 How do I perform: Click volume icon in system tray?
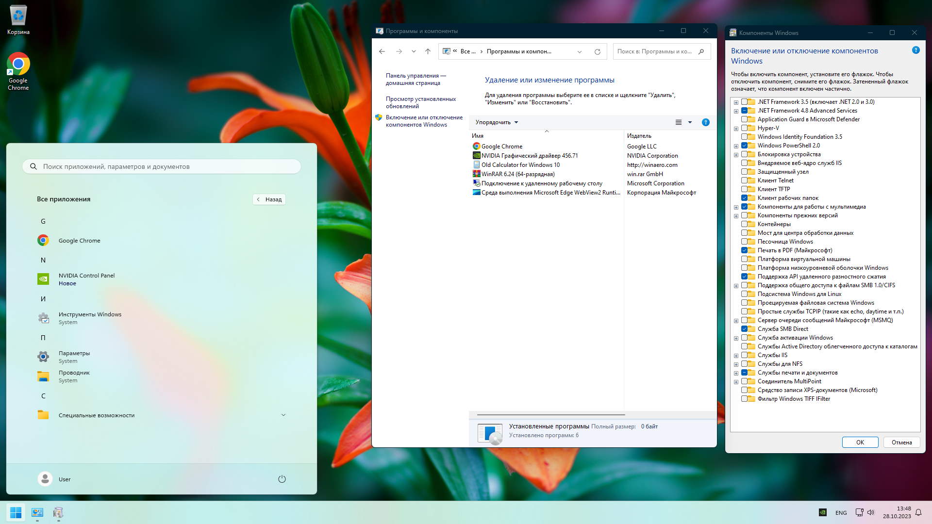tap(870, 512)
